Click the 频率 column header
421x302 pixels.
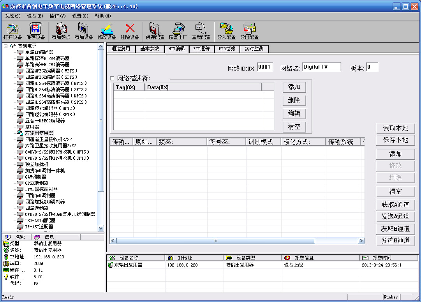[x=181, y=142]
